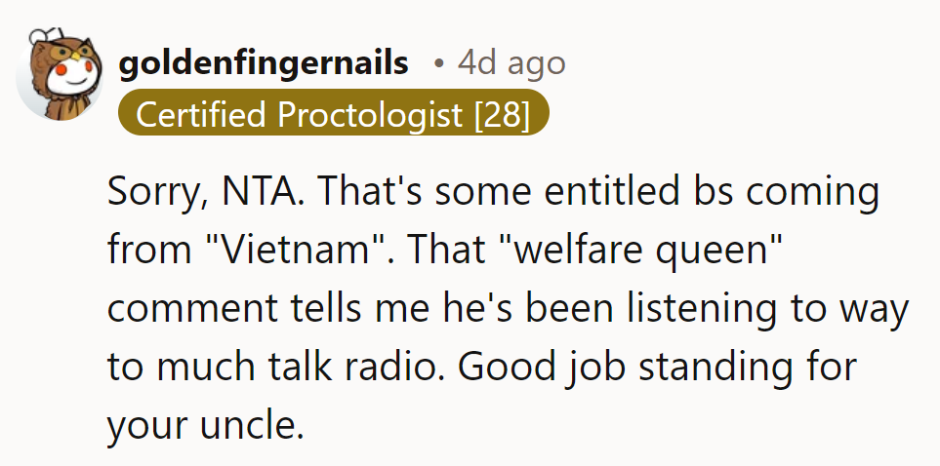The width and height of the screenshot is (940, 466).
Task: Click the quoted phrase "welfare queen"
Action: [643, 250]
